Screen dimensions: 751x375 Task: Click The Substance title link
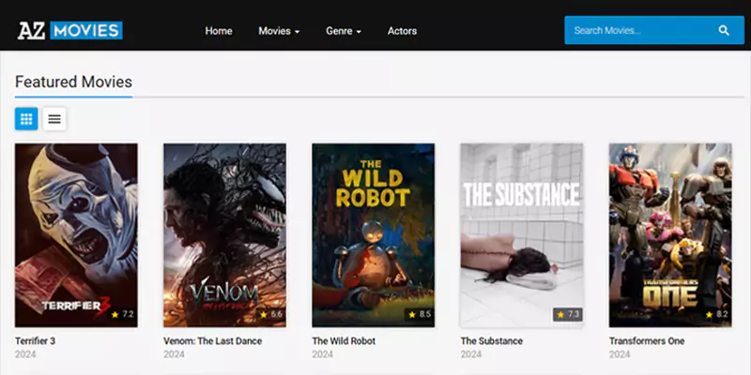pyautogui.click(x=491, y=341)
